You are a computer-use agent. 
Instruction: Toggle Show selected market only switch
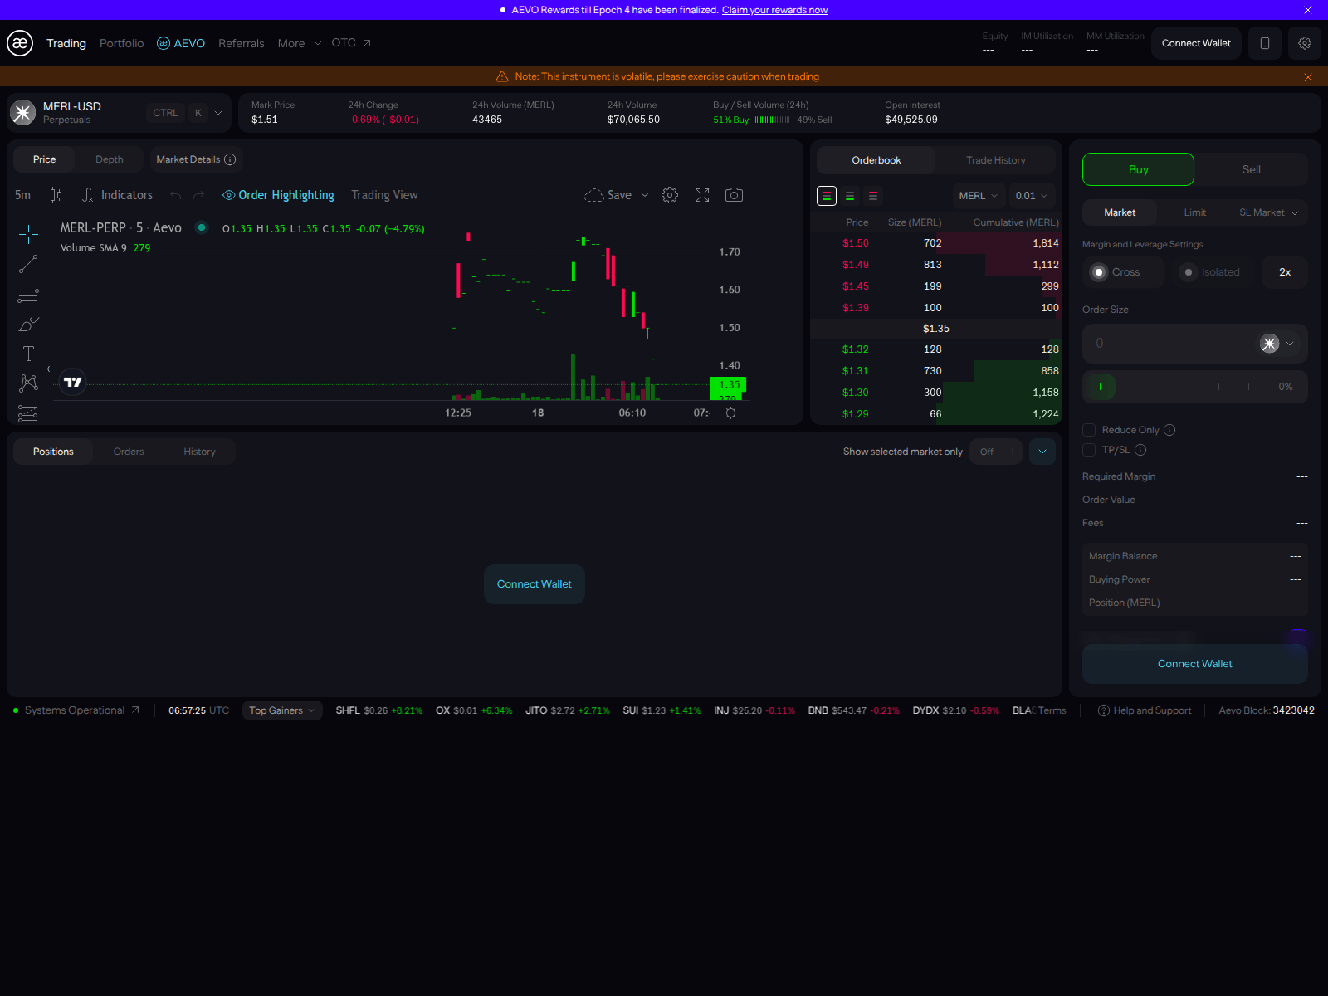(996, 452)
